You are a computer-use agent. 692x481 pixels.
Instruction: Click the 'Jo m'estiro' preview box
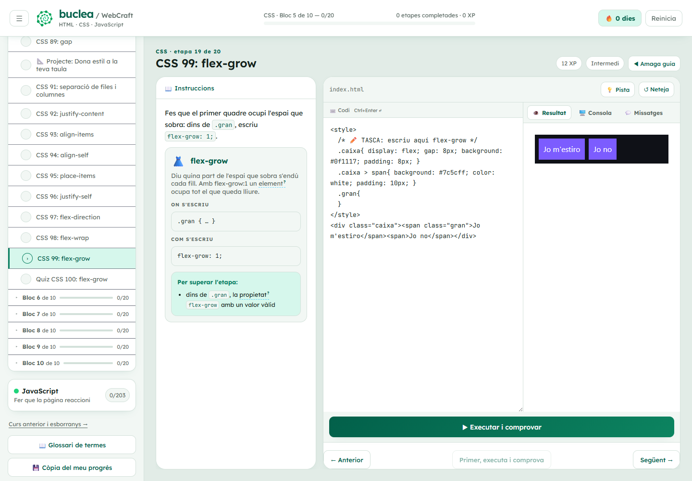(x=562, y=149)
